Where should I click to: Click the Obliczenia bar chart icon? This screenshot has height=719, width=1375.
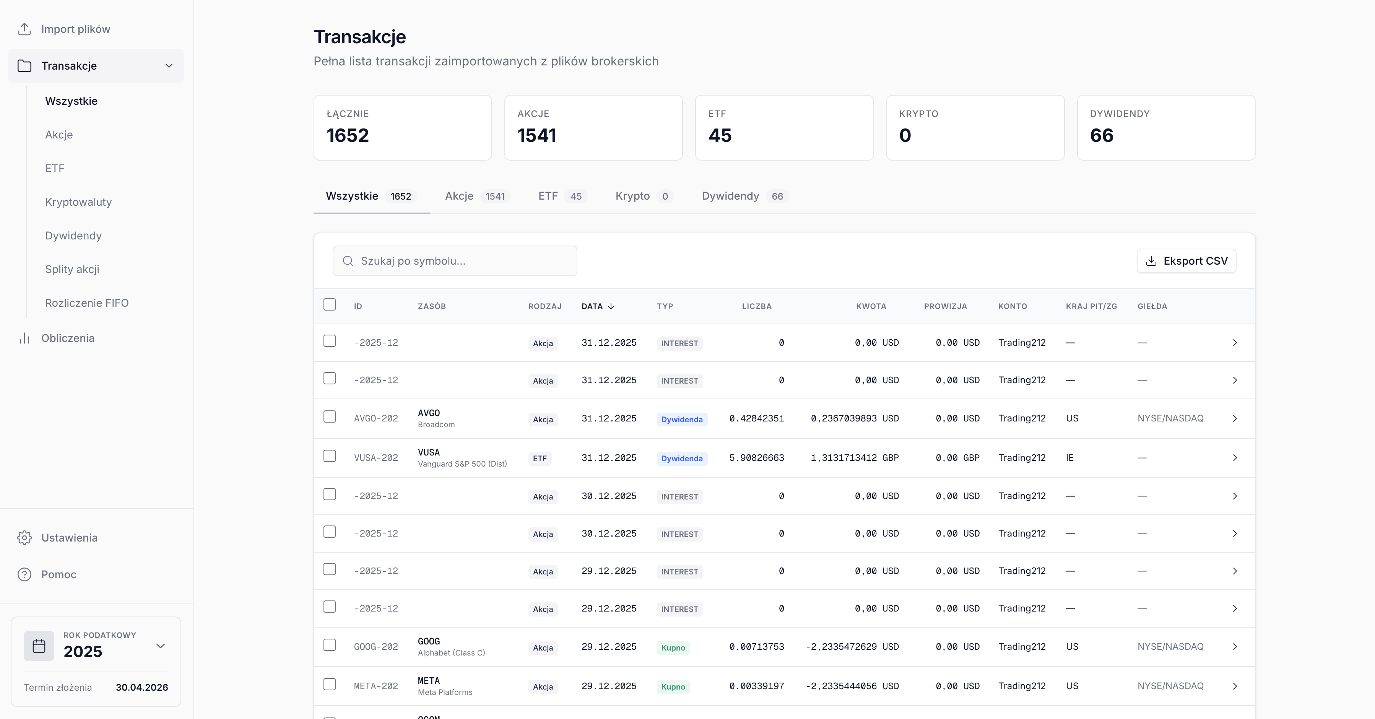24,338
